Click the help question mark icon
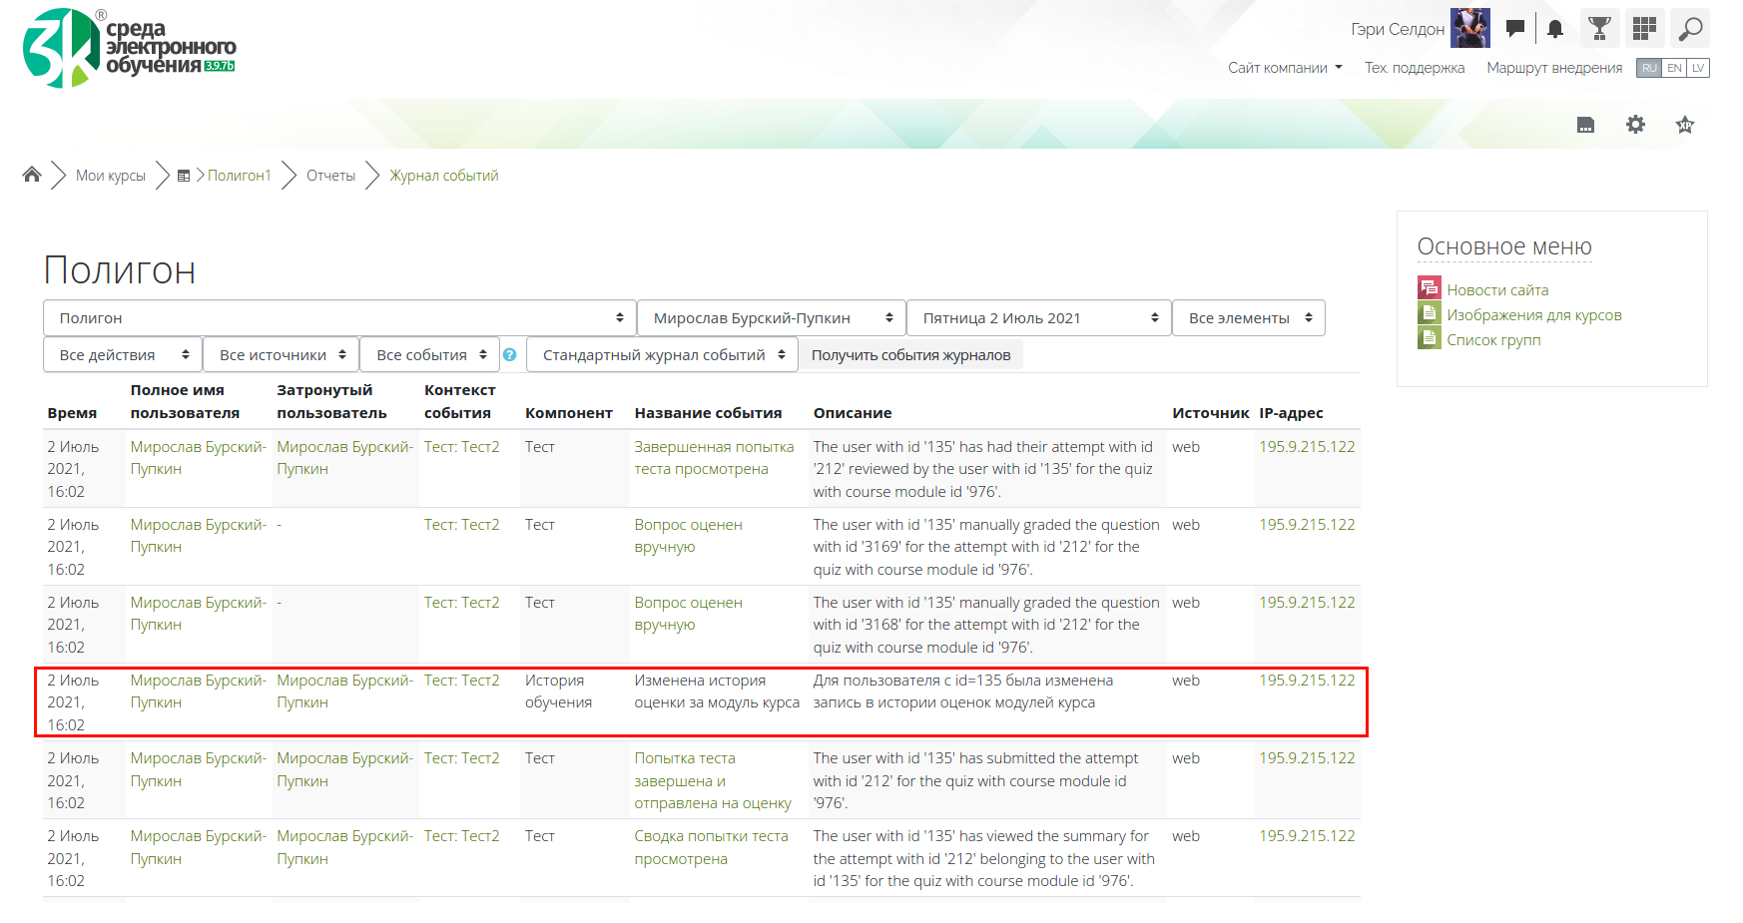 pos(510,355)
